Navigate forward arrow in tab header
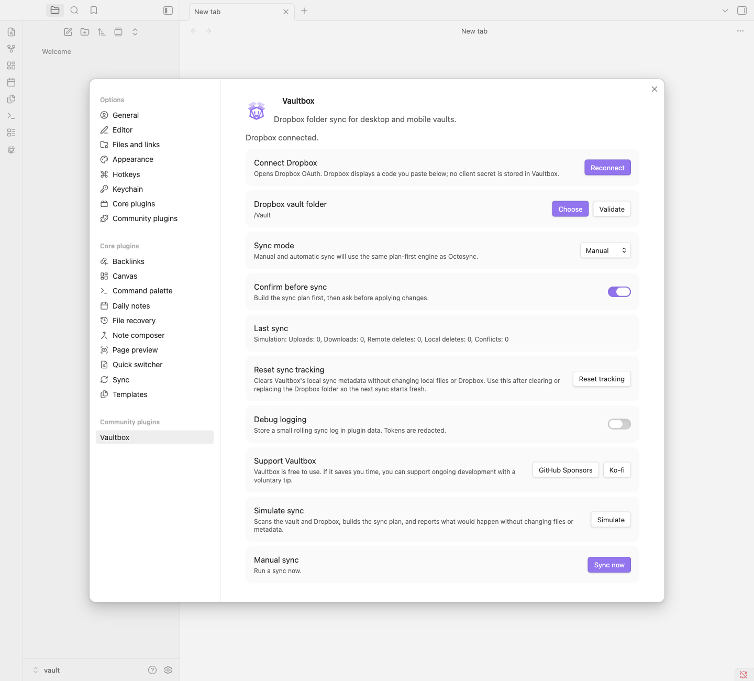Image resolution: width=754 pixels, height=681 pixels. pyautogui.click(x=208, y=31)
